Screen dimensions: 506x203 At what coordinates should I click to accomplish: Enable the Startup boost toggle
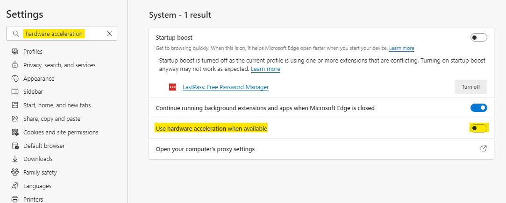click(x=478, y=38)
